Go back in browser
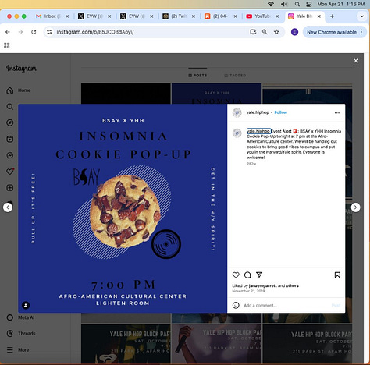This screenshot has height=365, width=370. coord(8,32)
